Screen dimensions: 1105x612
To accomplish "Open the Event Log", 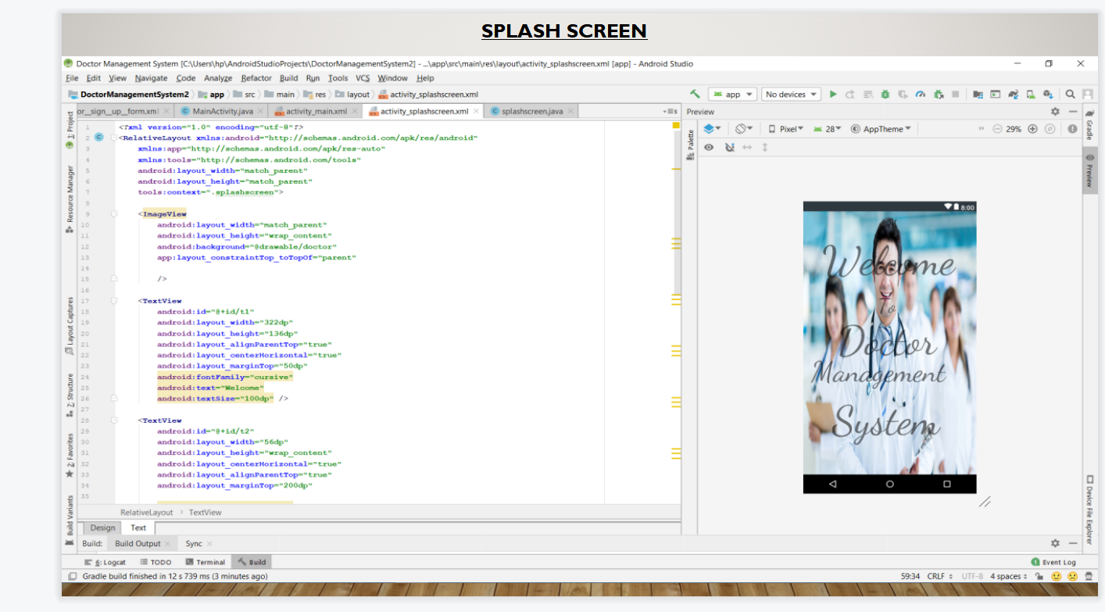I will 1053,562.
